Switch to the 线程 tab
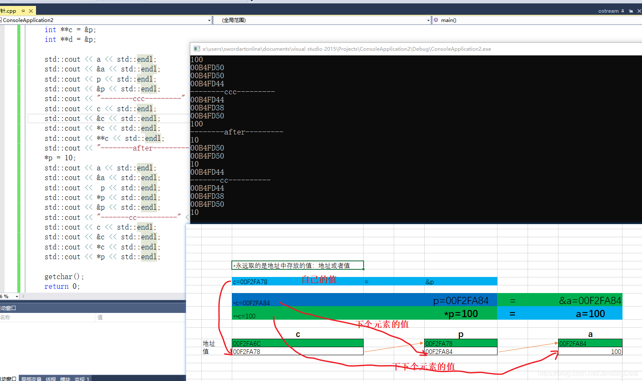 (51, 379)
